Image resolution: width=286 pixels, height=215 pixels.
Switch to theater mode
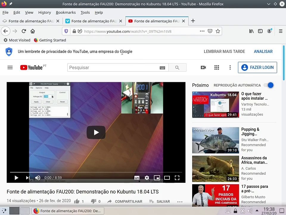pos(167,178)
